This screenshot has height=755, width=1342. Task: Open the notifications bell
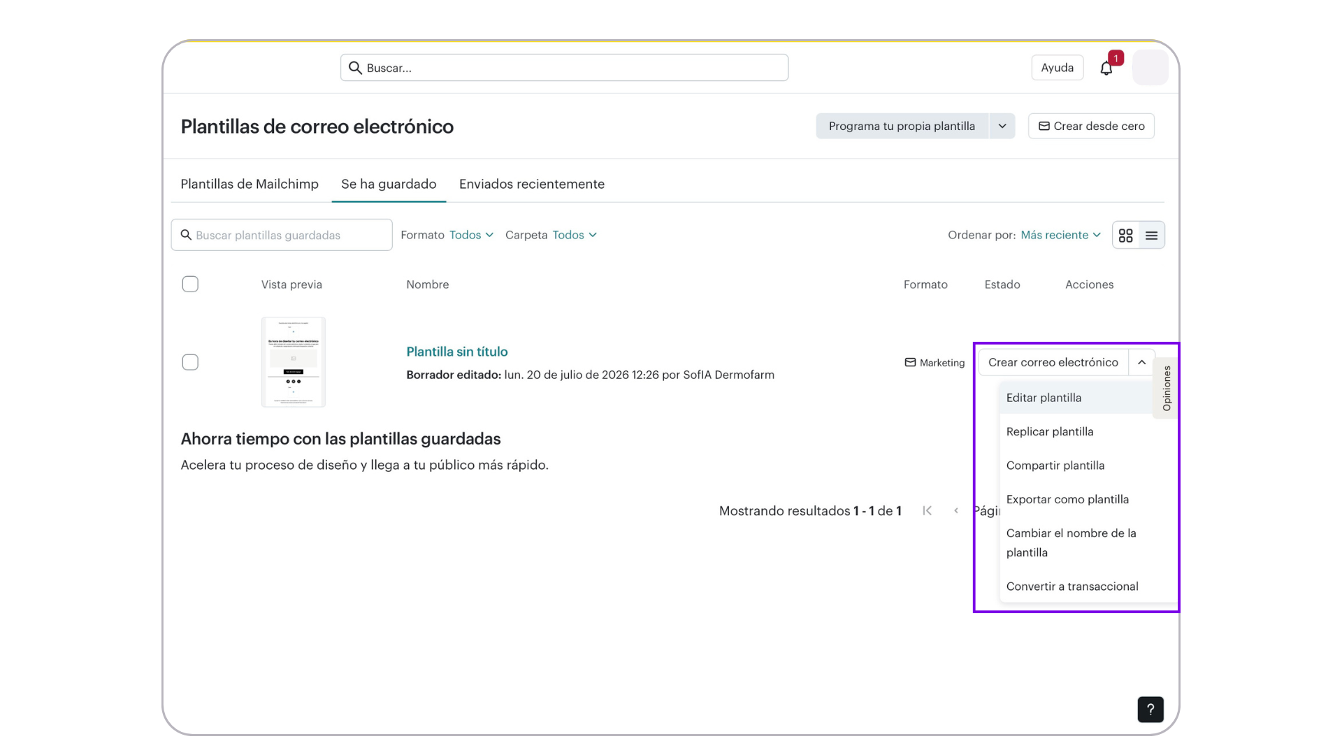[1106, 68]
